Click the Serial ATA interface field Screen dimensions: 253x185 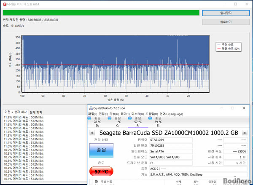coord(171,151)
